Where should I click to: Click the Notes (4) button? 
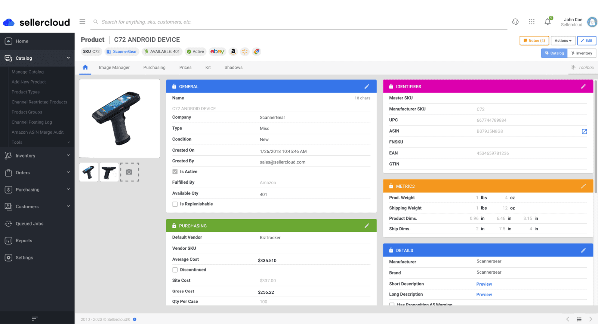click(534, 40)
